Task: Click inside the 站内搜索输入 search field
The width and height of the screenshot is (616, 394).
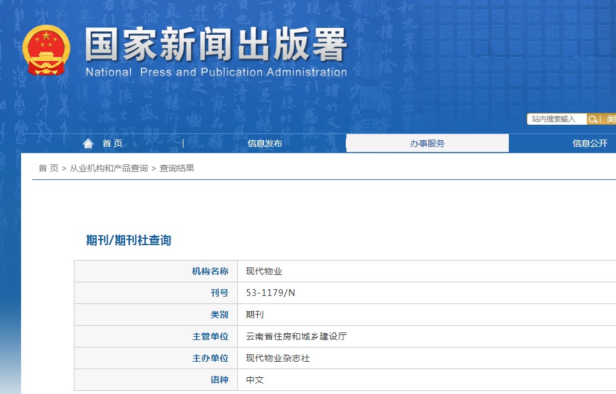Action: (556, 119)
